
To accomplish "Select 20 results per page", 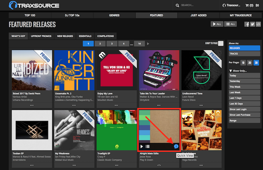I will [x=249, y=63].
